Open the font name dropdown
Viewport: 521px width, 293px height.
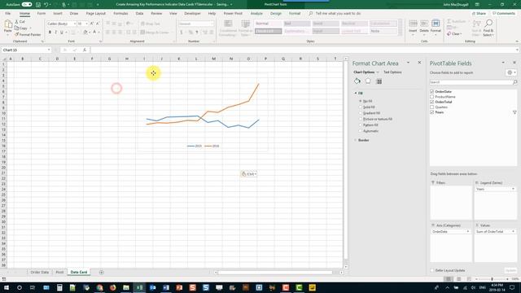click(x=74, y=24)
